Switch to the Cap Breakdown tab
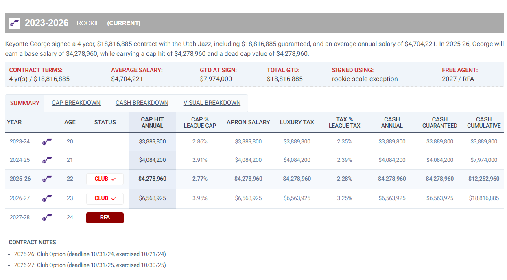 (76, 103)
